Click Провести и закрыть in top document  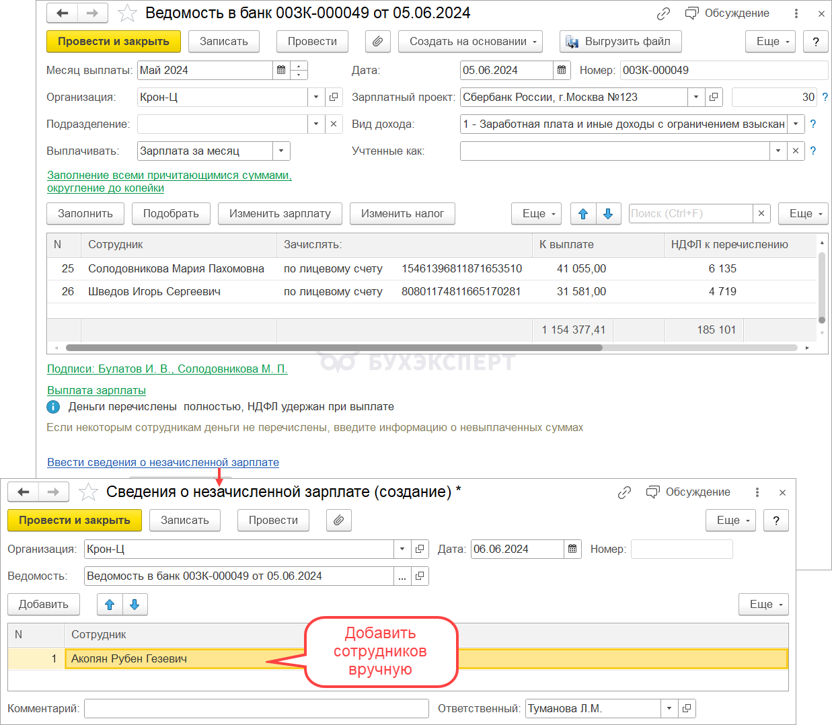[113, 42]
